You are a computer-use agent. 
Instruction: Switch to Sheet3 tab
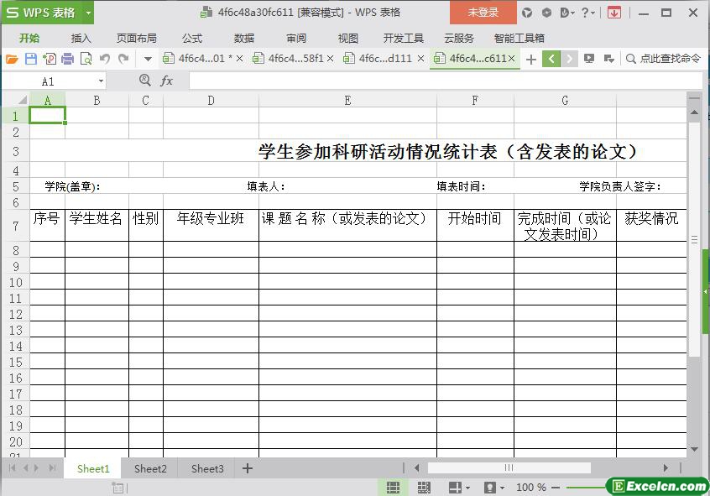click(x=207, y=469)
